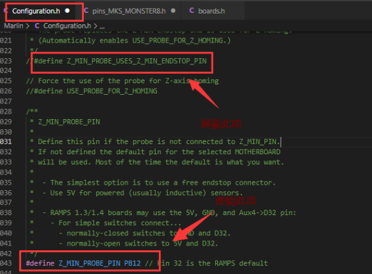Image resolution: width=372 pixels, height=274 pixels.
Task: Click text 'normally-open switches' line
Action: pyautogui.click(x=142, y=244)
